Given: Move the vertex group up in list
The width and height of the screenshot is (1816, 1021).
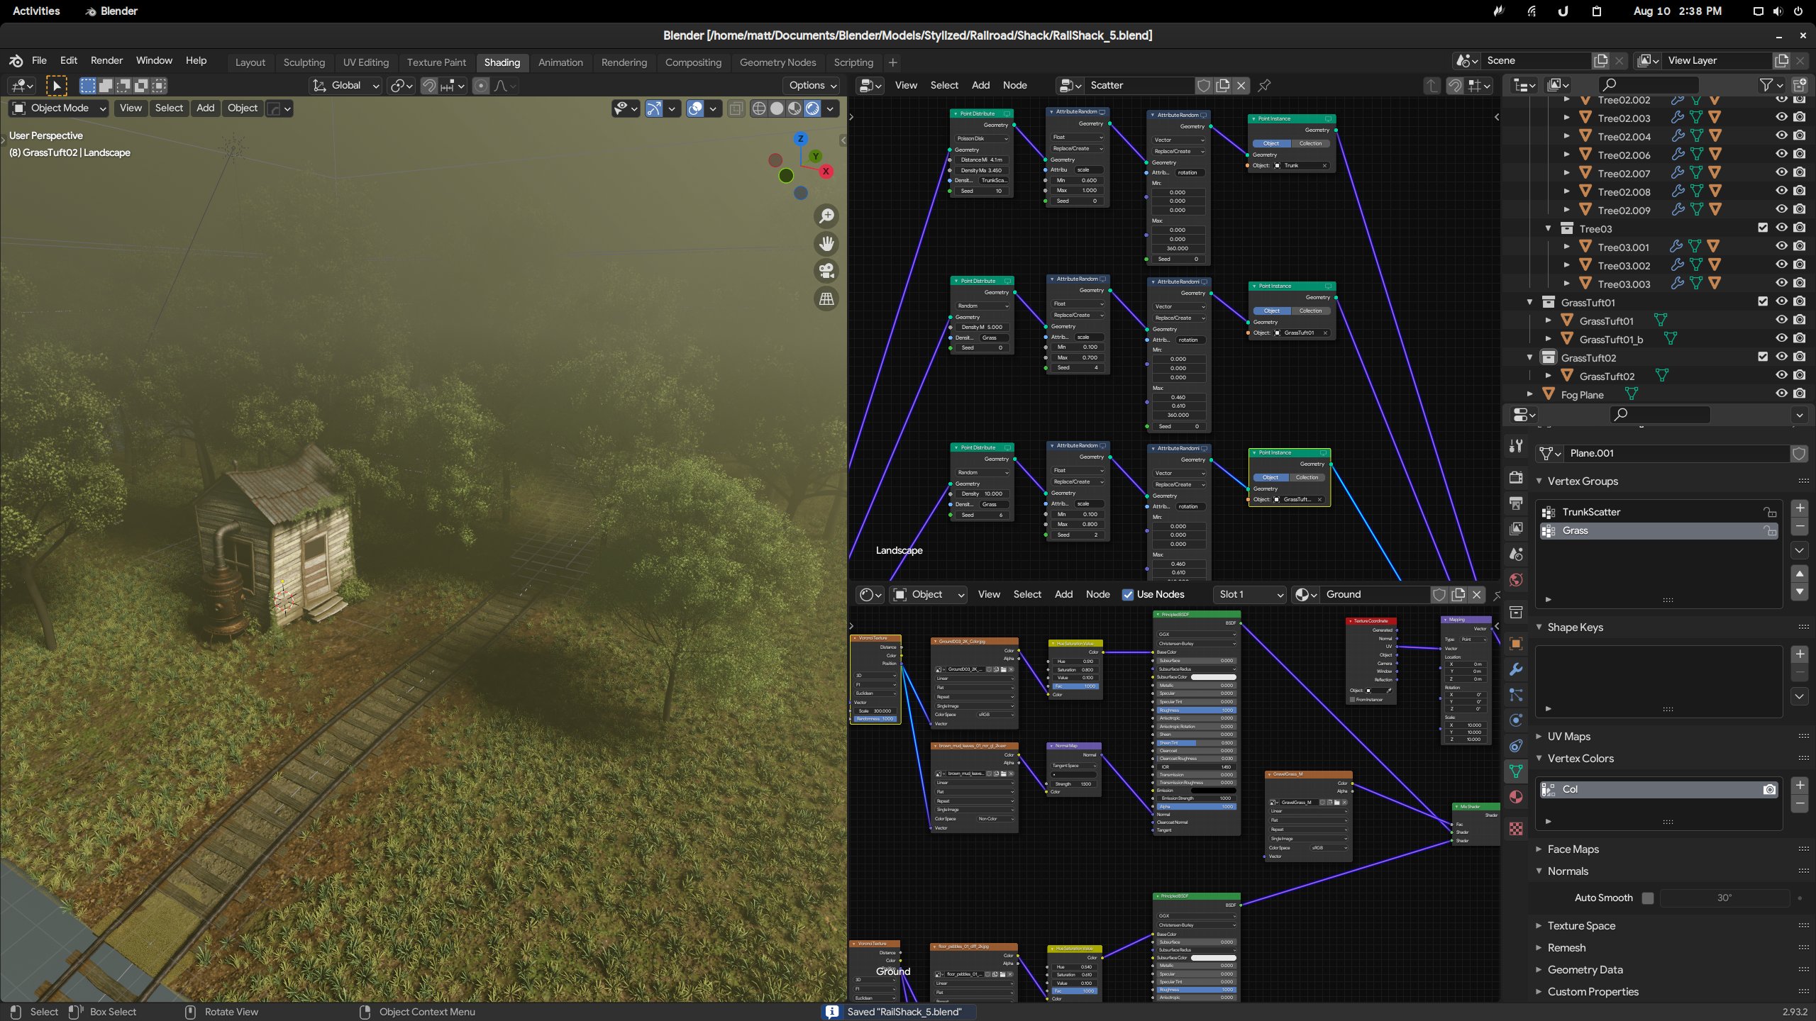Looking at the screenshot, I should click(x=1800, y=573).
